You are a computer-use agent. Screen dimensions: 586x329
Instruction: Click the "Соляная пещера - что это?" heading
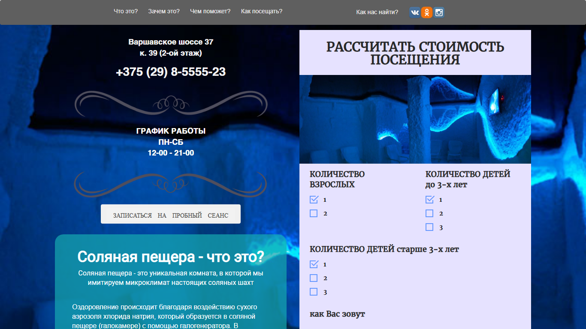coord(171,257)
